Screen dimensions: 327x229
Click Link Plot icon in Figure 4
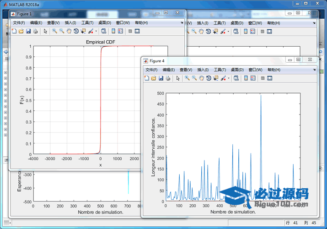[x=236, y=78]
